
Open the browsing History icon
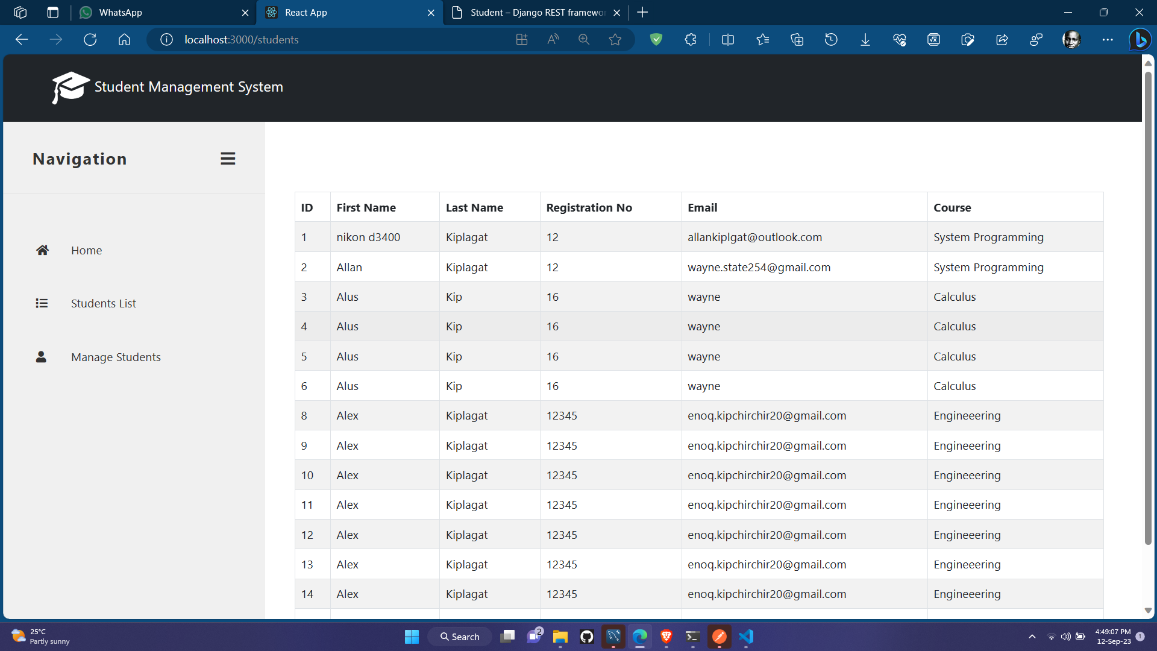tap(831, 39)
